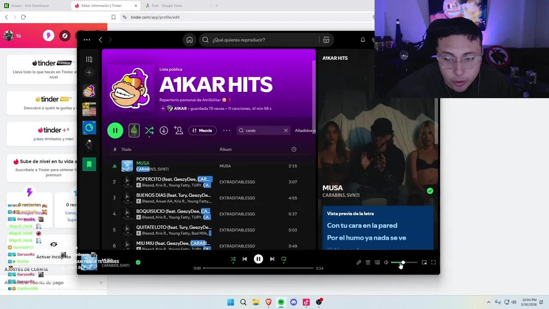Skip to the next track
Viewport: 549px width, 309px height.
(x=272, y=259)
